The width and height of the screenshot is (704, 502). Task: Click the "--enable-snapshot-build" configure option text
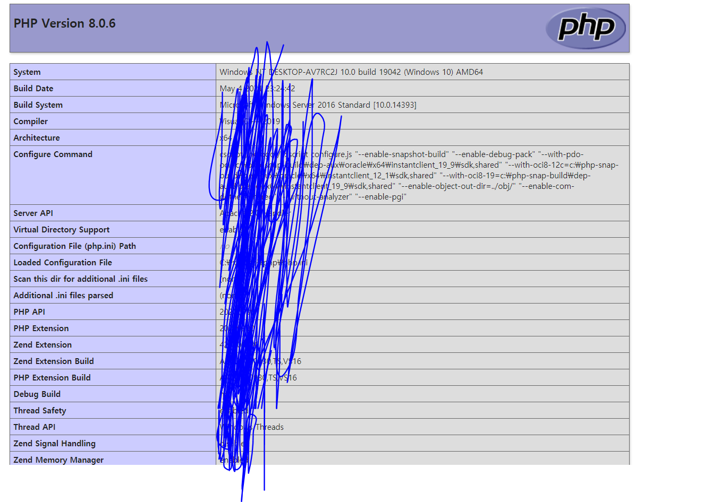click(402, 154)
